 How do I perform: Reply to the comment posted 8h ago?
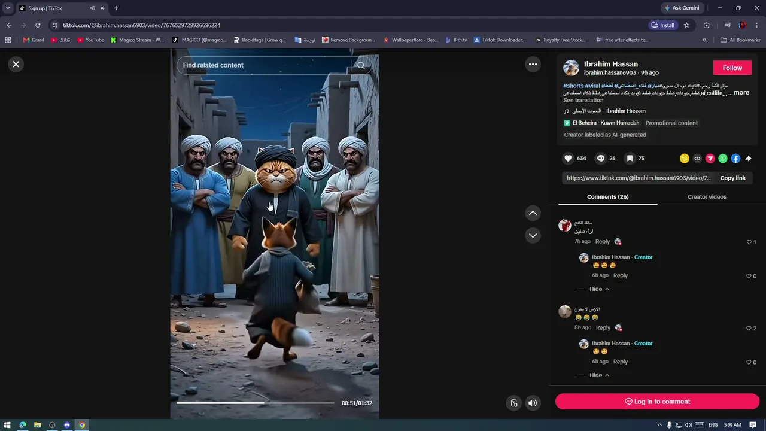[x=603, y=328]
